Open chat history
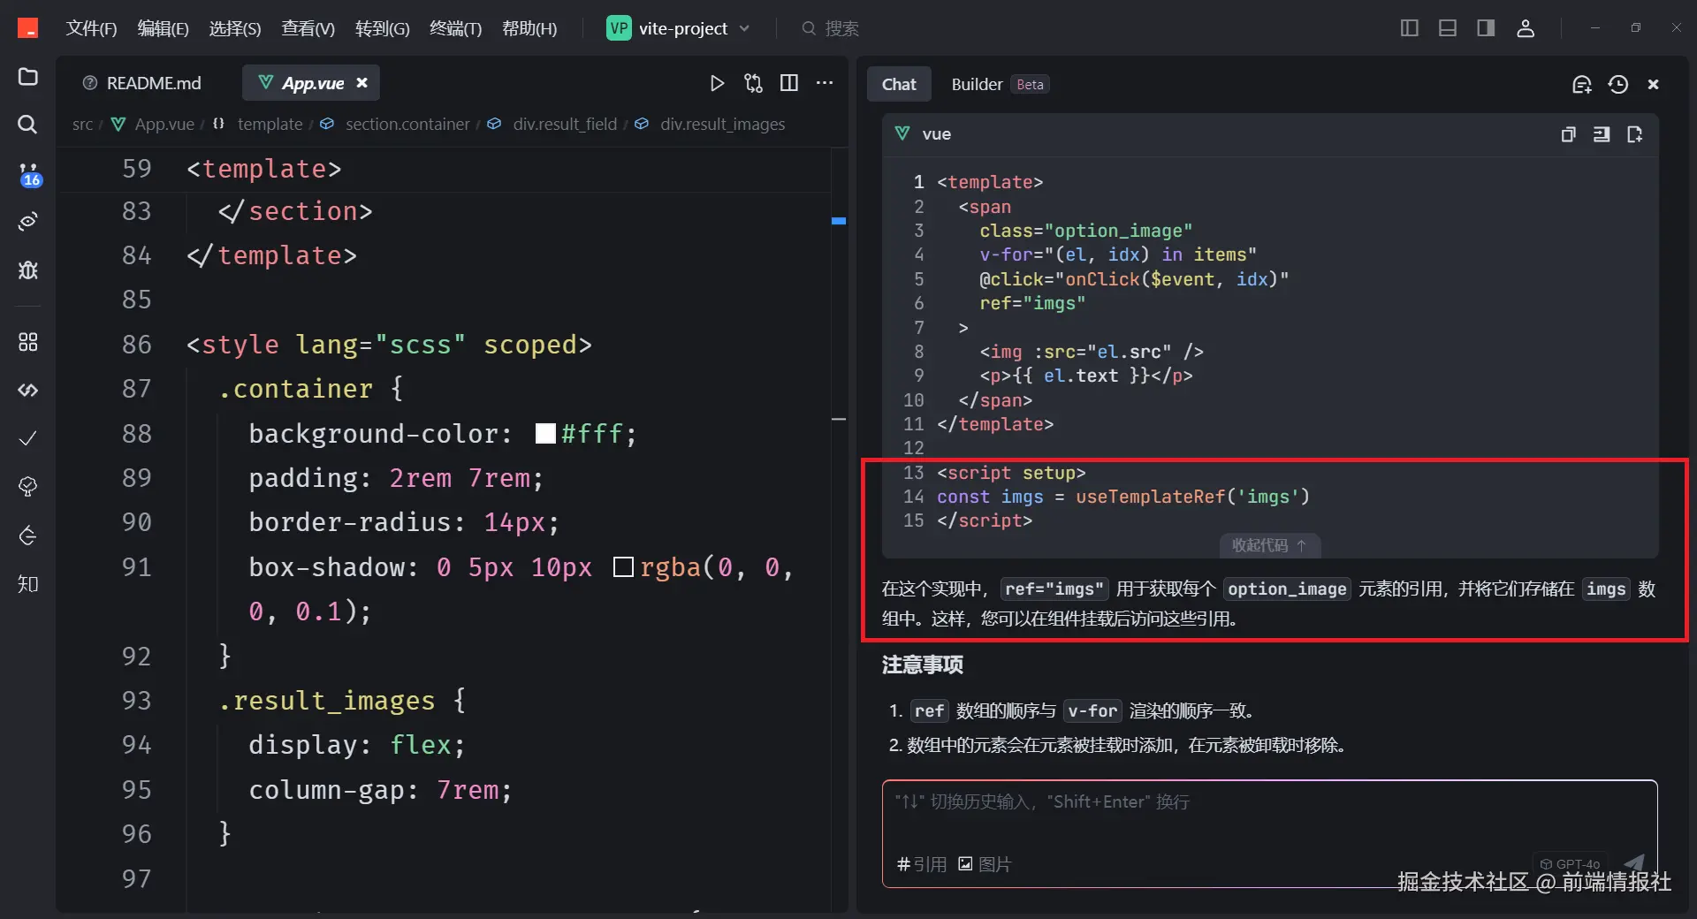 [1618, 84]
